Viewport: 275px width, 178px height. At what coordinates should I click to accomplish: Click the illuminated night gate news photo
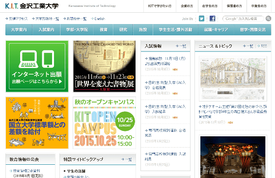[x=233, y=157]
